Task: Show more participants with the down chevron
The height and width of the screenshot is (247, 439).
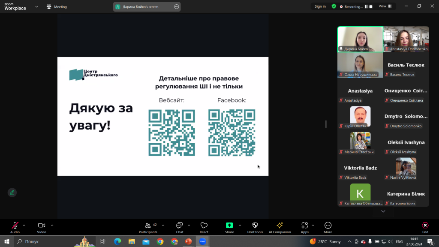Action: pos(383,211)
